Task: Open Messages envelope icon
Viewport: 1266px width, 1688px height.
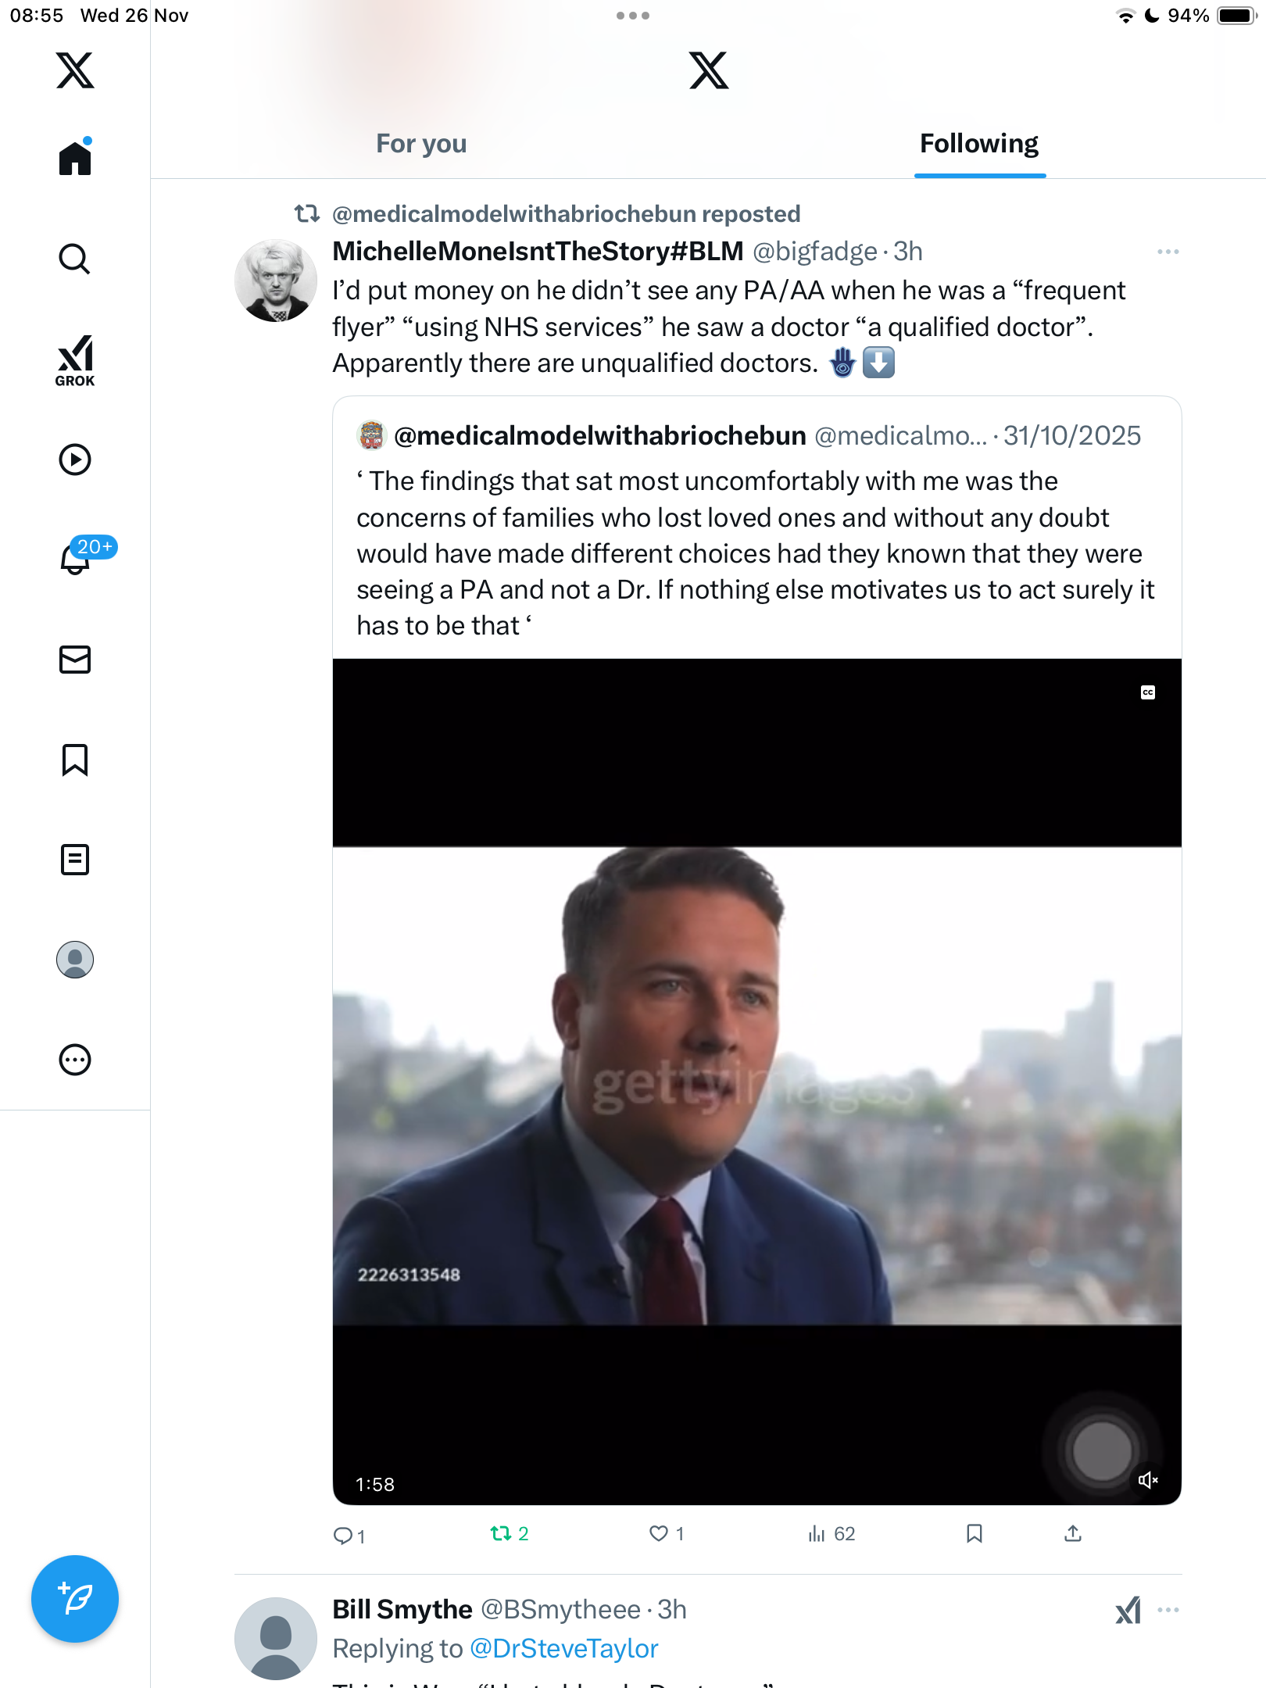Action: [75, 660]
